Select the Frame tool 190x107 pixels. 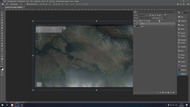click(x=2, y=23)
